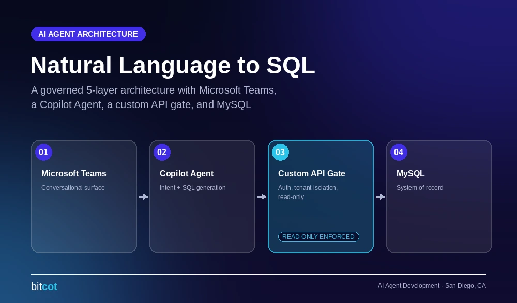This screenshot has height=303, width=517.
Task: Click arrow between Teams and Copilot Agent cards
Action: point(143,197)
